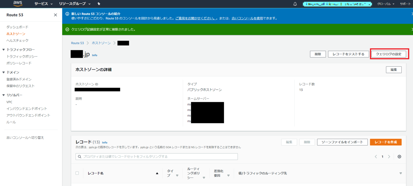Screen dimensions: 413x186
Task: Sort the タイプ column
Action: coord(177,175)
